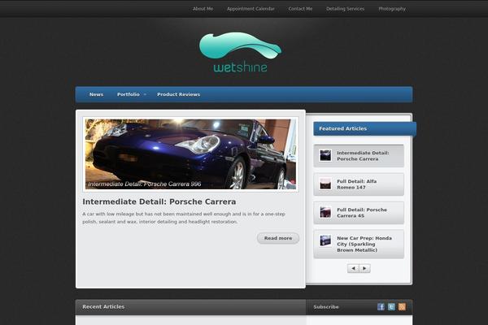Open the RSS feed icon

pyautogui.click(x=402, y=307)
